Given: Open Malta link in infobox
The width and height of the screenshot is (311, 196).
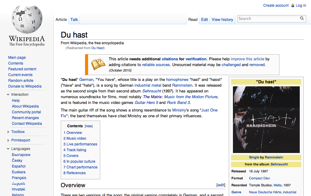Looking at the screenshot, I should pyautogui.click(x=278, y=185).
